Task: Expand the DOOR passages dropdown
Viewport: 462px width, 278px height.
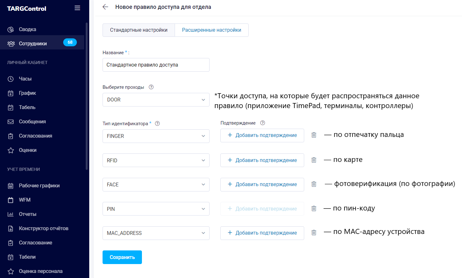Action: click(x=156, y=100)
